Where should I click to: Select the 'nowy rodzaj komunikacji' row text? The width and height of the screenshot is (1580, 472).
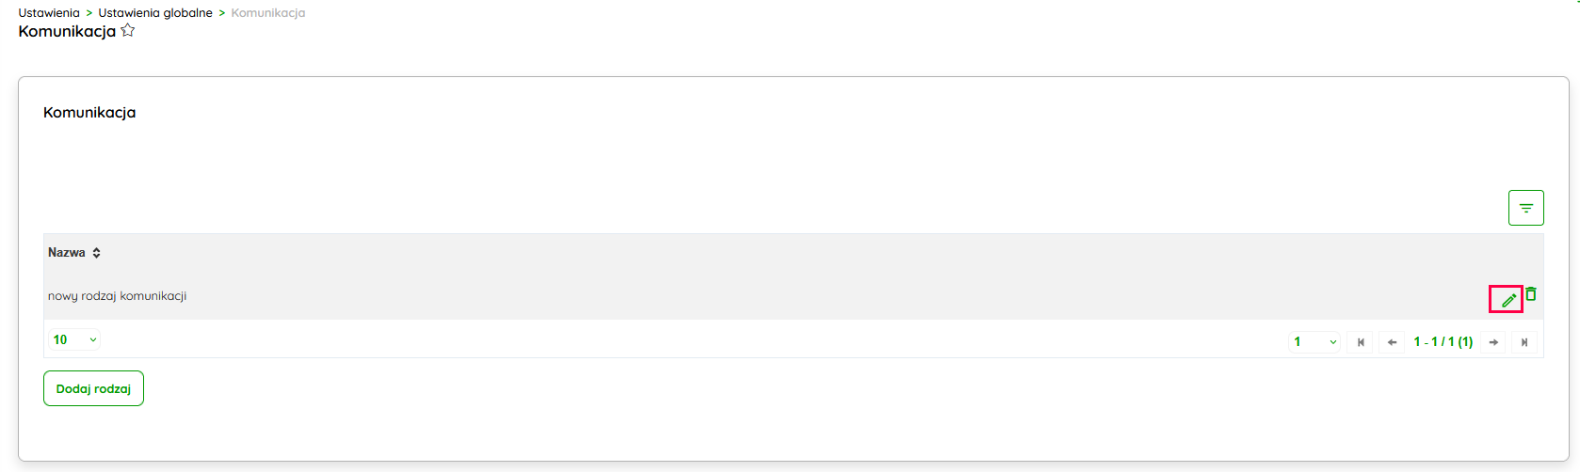(x=117, y=296)
